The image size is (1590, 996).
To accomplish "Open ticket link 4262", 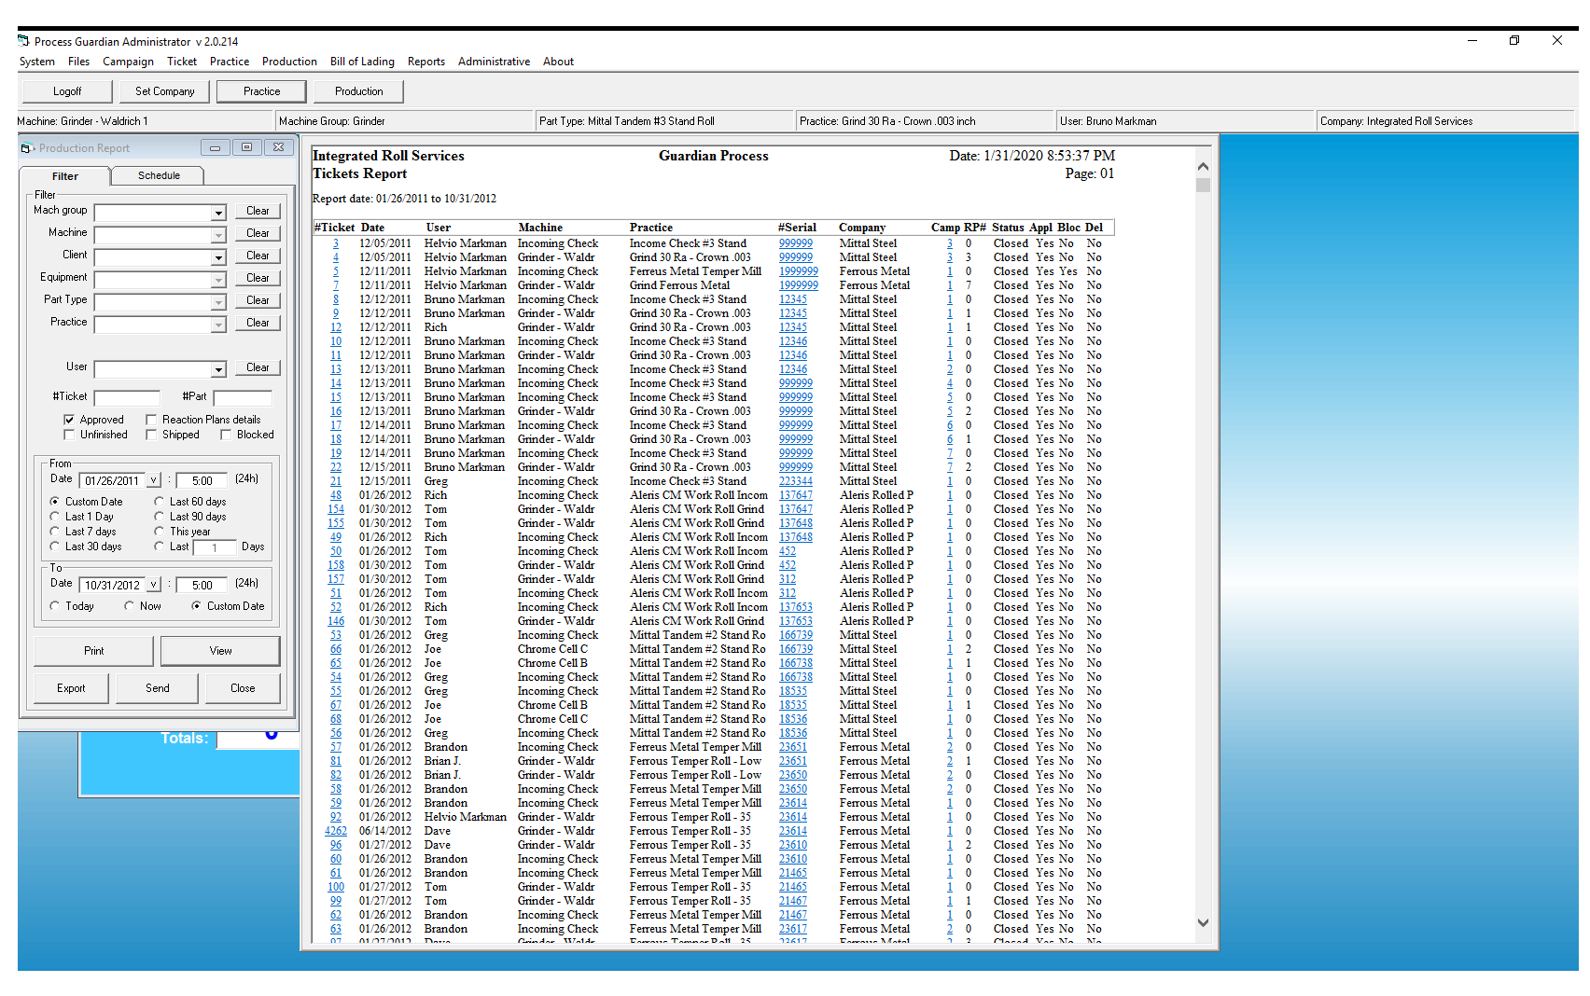I will point(336,831).
